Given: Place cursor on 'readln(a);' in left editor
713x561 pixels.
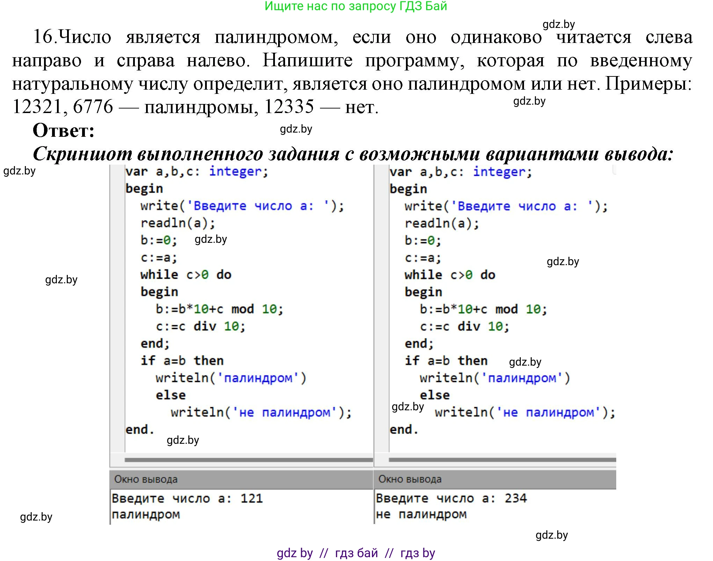Looking at the screenshot, I should pos(178,223).
